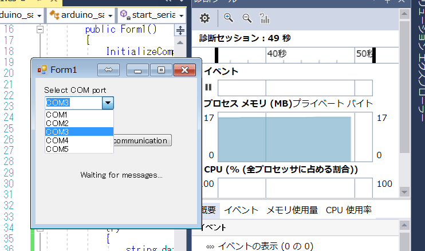Click the diagnostic panel scroll down arrow
425x251 pixels.
coord(404,192)
